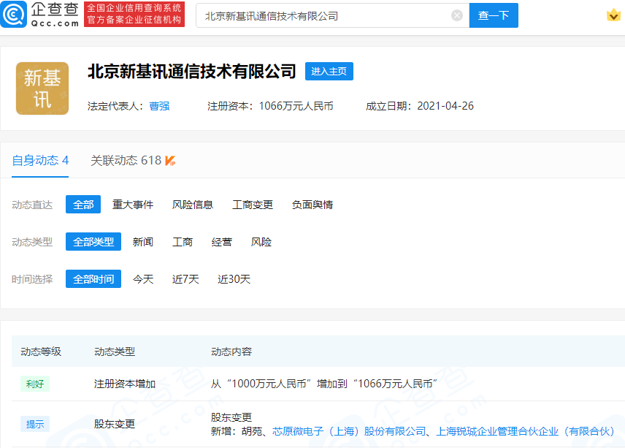
Task: Clear the search box text
Action: [457, 15]
